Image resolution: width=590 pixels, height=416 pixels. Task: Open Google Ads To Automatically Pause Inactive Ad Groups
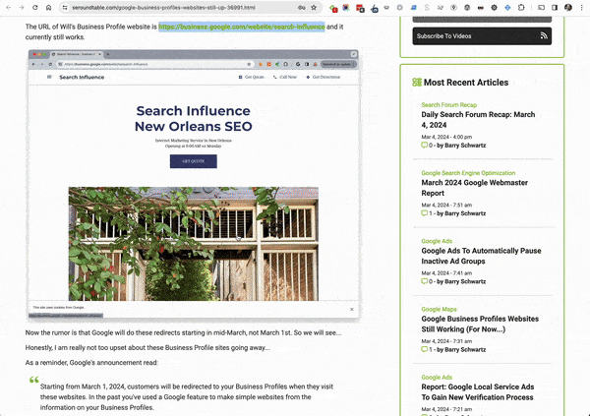tap(481, 256)
